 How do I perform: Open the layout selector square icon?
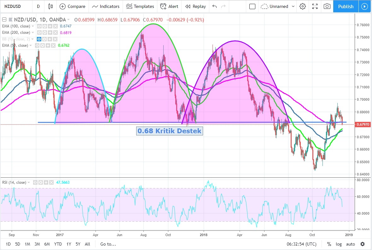(x=252, y=6)
